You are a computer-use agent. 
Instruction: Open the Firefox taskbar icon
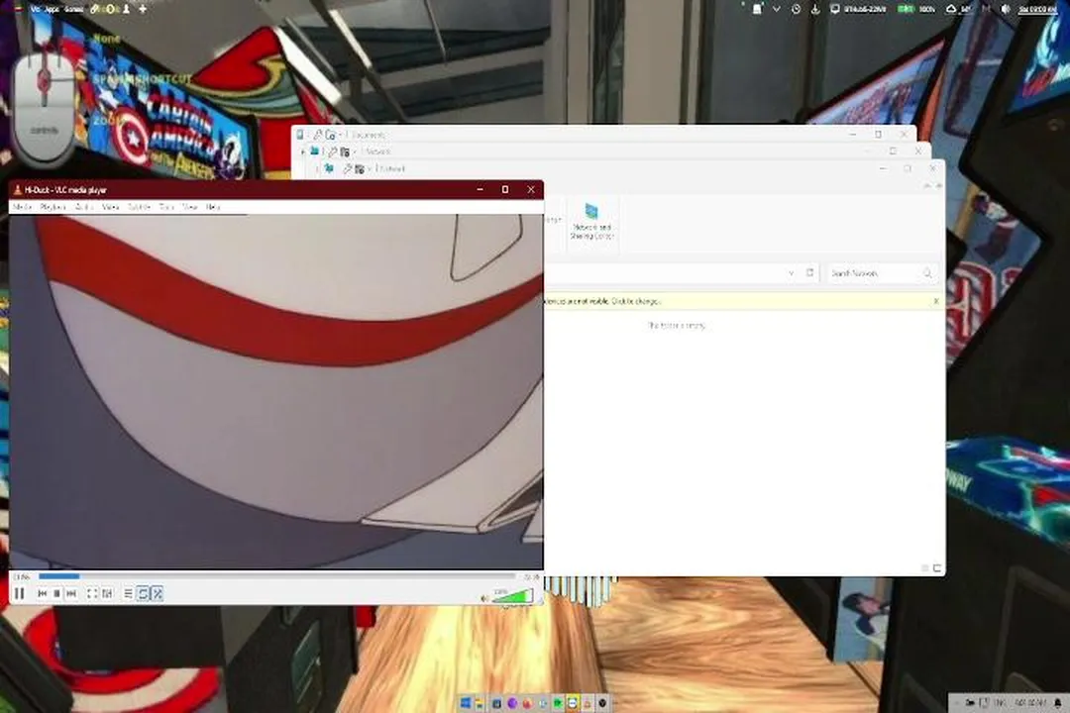[527, 703]
